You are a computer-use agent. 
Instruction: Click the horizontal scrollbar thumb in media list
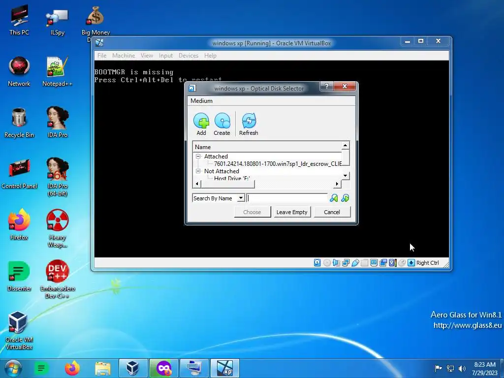tap(227, 184)
